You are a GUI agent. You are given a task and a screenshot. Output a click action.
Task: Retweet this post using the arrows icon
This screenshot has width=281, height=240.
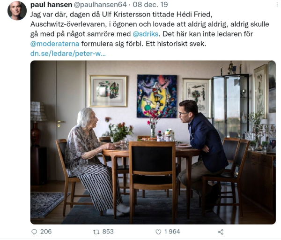pos(96,232)
